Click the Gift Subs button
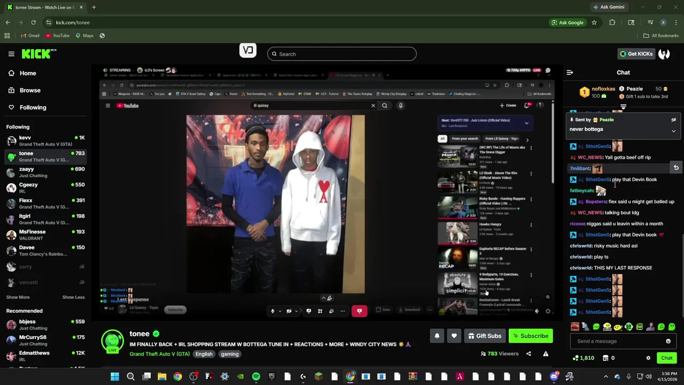 click(485, 336)
